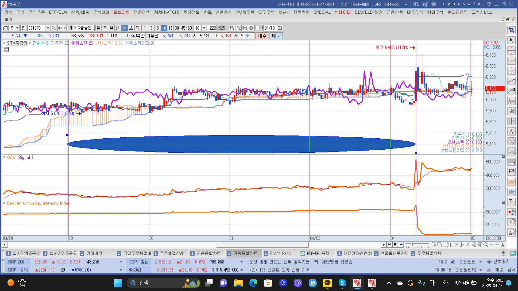This screenshot has height=291, width=518.
Task: Select the arrow pointer tool in right toolbar
Action: pos(511,40)
